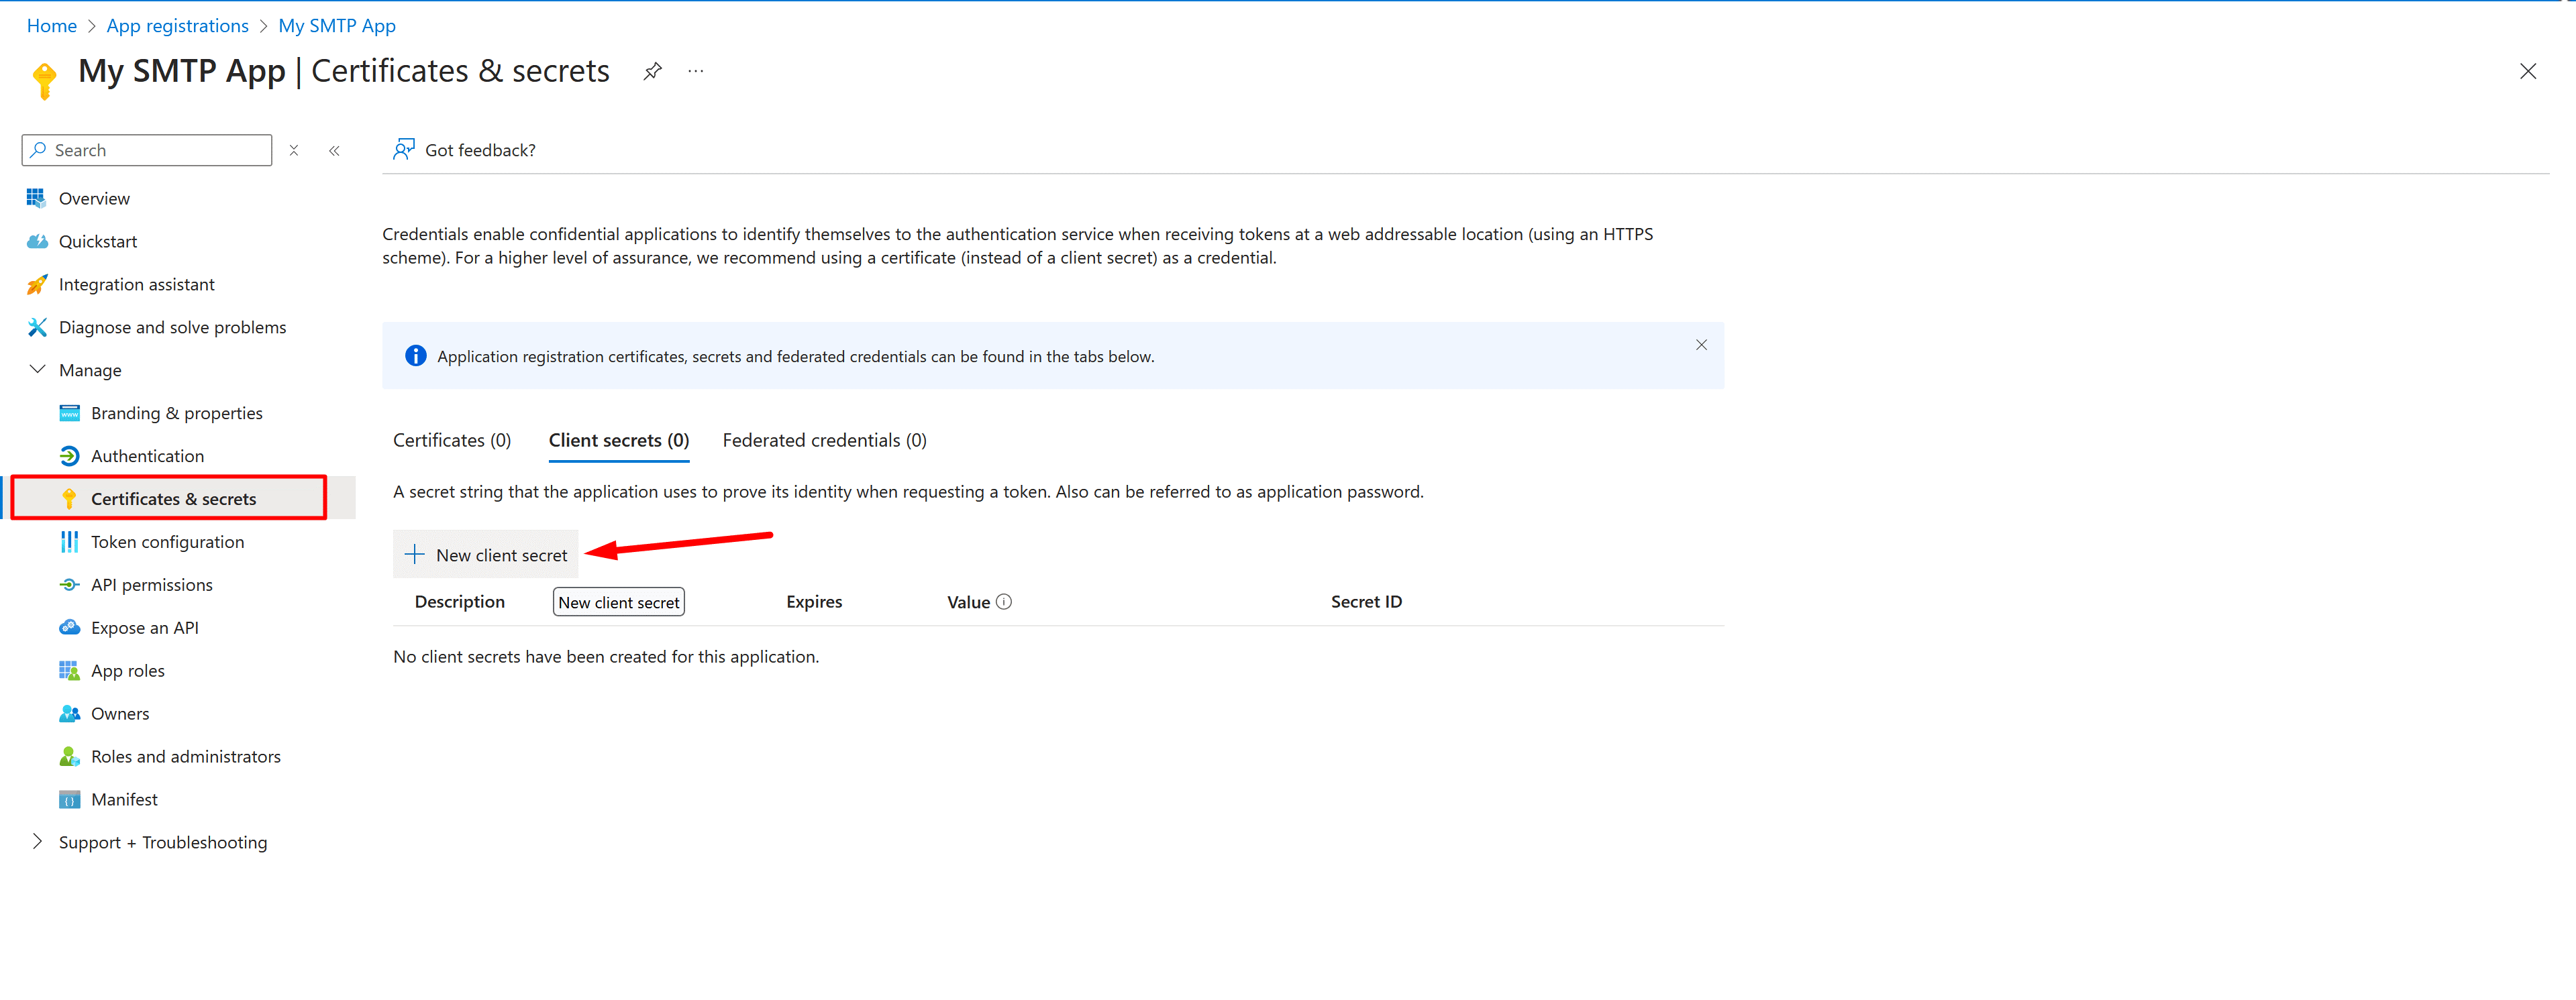Click the Value column header
2576x1000 pixels.
pyautogui.click(x=968, y=601)
